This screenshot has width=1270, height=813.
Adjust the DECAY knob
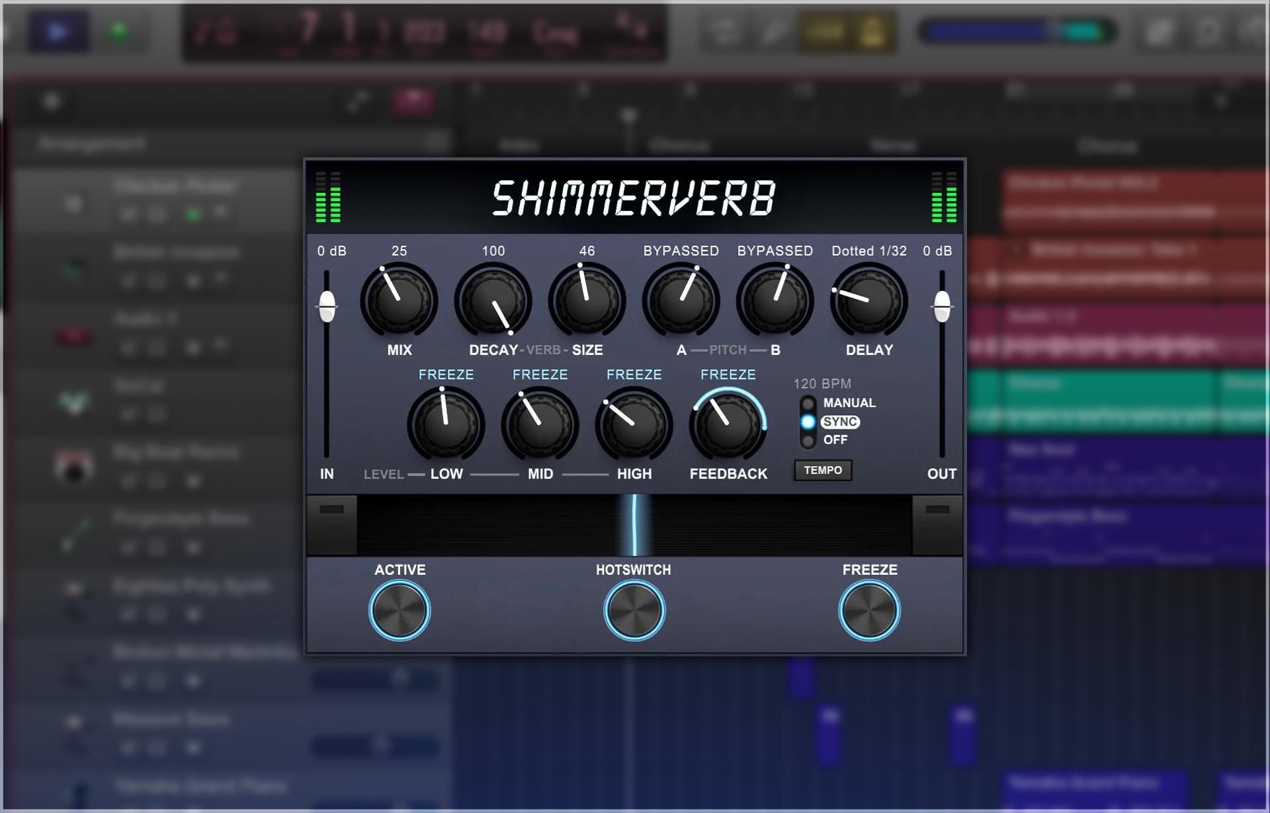[x=493, y=301]
